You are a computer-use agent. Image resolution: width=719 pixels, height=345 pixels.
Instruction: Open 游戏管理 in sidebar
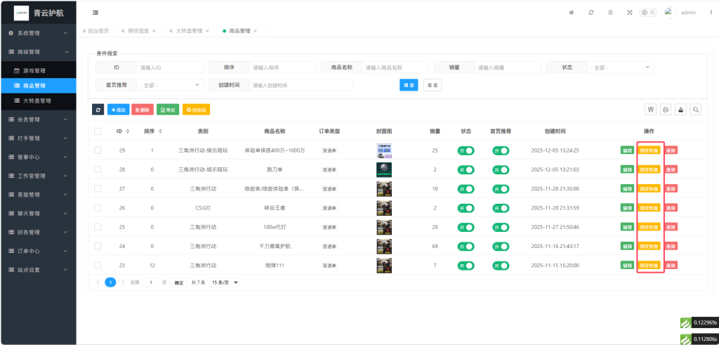(x=39, y=71)
